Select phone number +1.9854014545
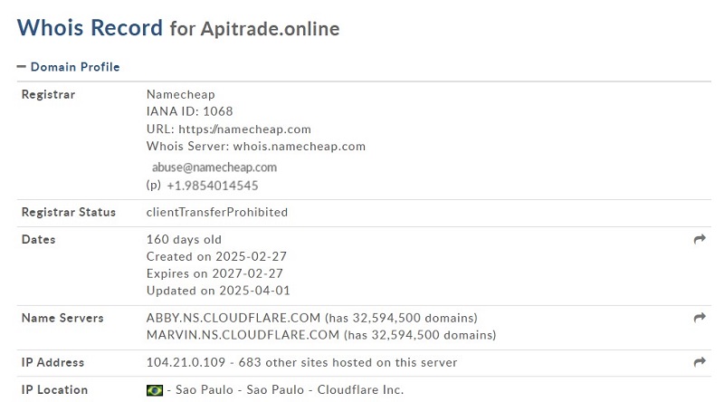 pyautogui.click(x=213, y=186)
